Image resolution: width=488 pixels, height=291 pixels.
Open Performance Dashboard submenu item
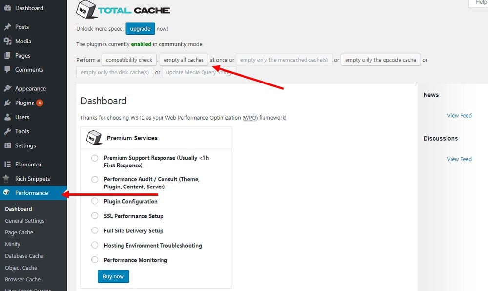pos(19,209)
